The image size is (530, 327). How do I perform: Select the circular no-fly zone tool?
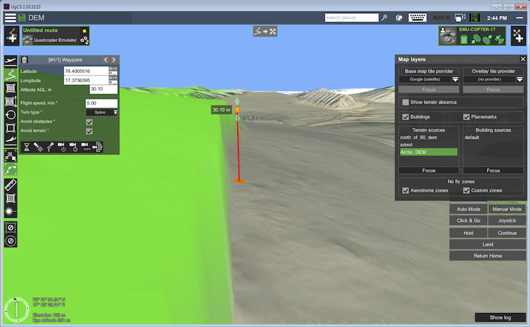point(11,241)
